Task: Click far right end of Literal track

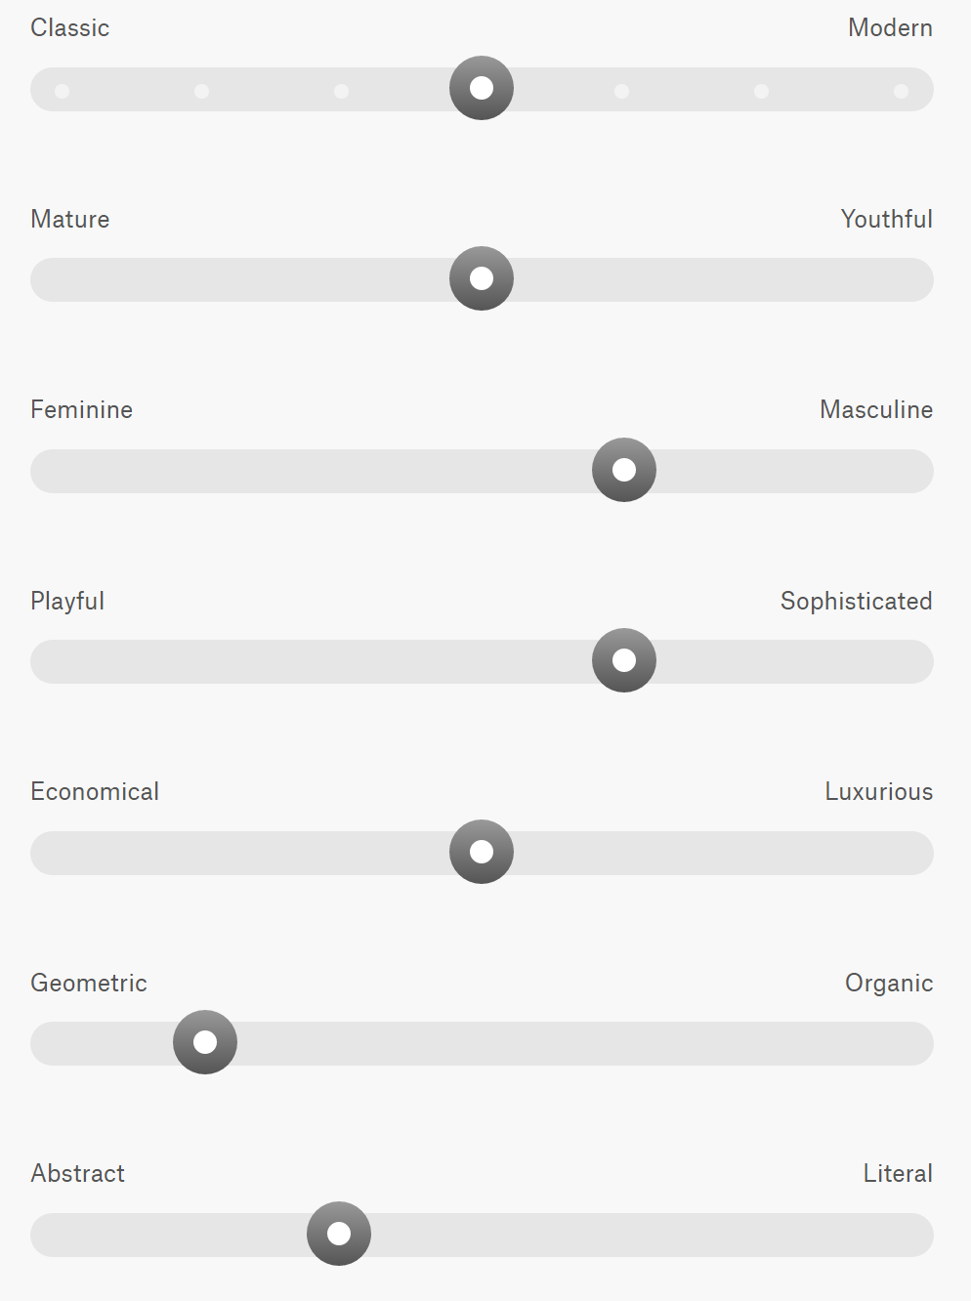Action: pos(913,1235)
